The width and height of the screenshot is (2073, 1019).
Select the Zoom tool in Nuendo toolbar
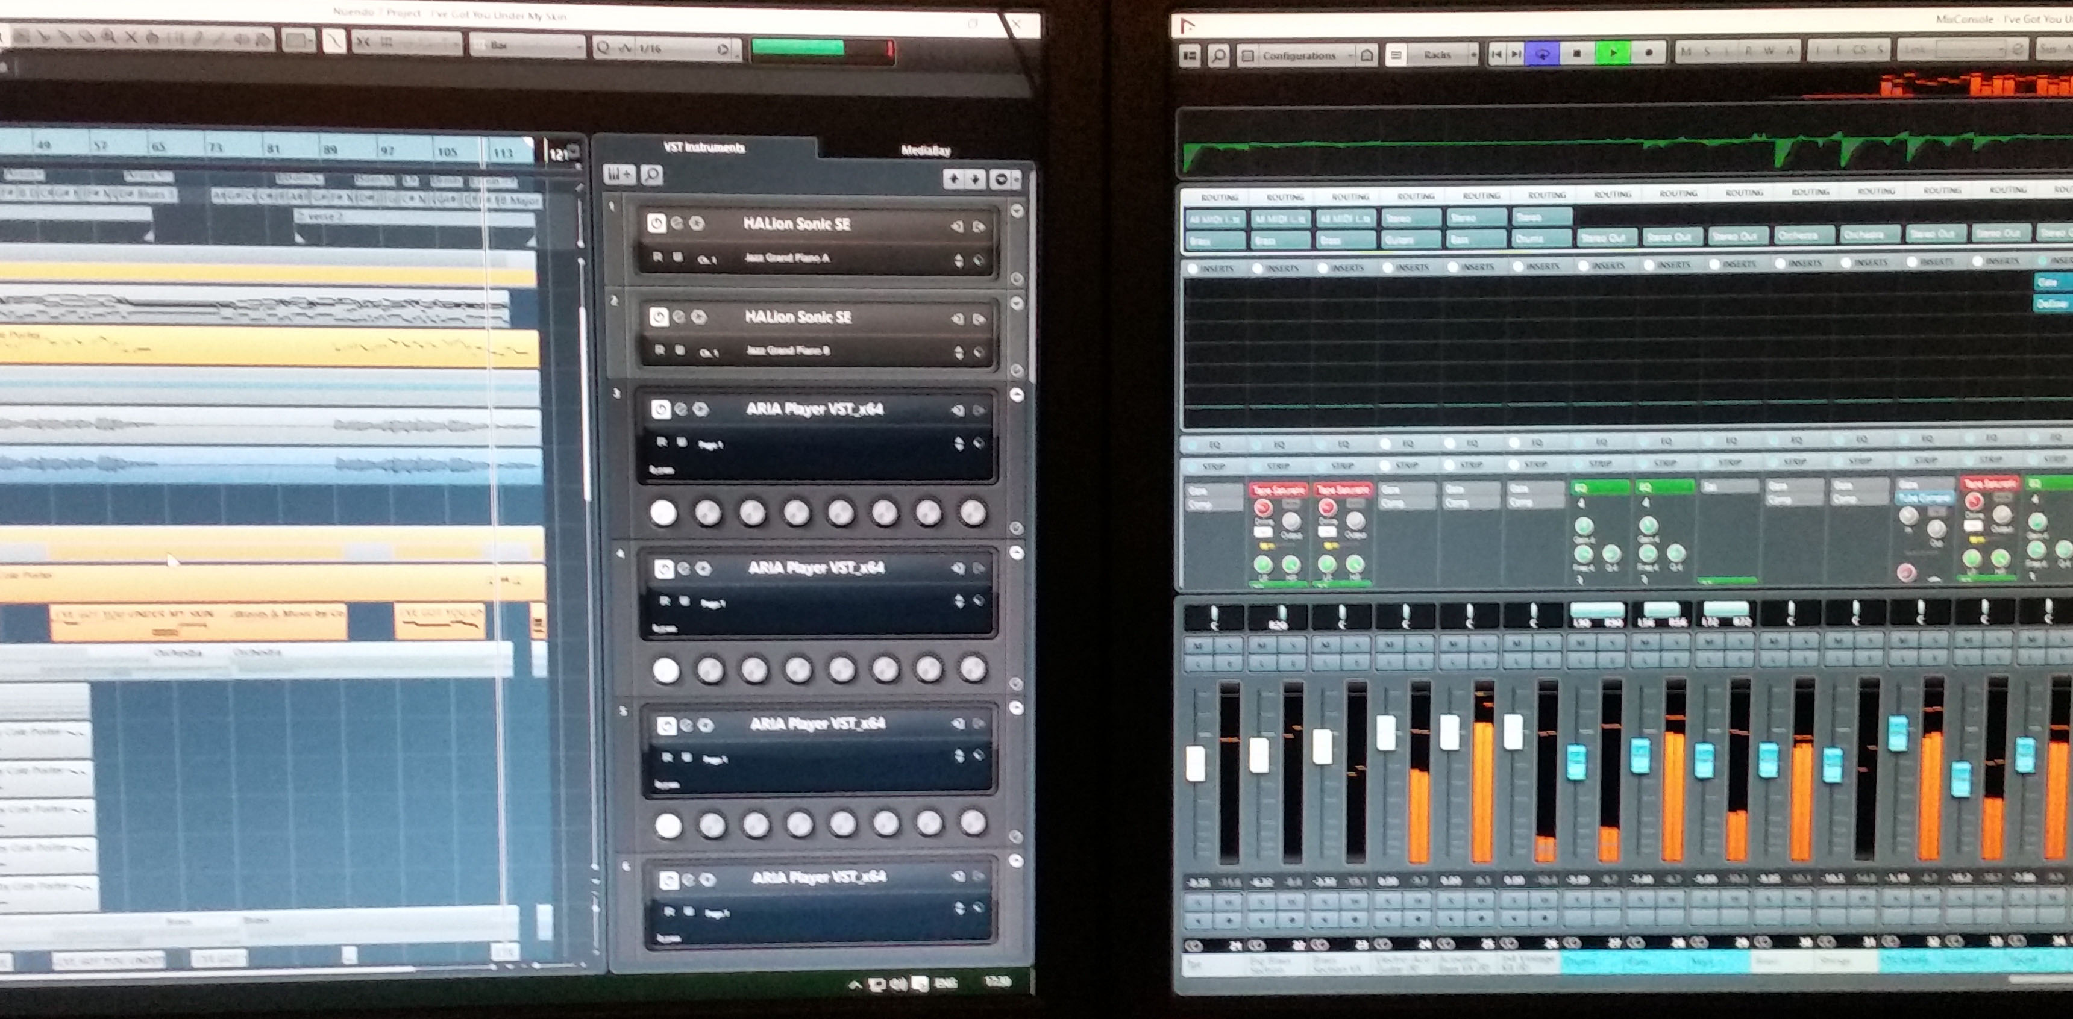point(108,37)
